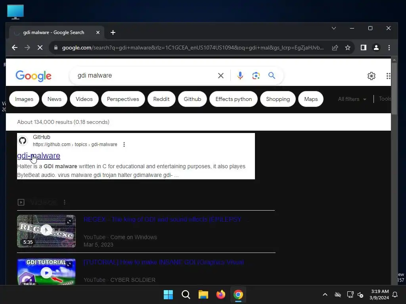Image resolution: width=406 pixels, height=304 pixels.
Task: Open a new tab
Action: (x=113, y=32)
